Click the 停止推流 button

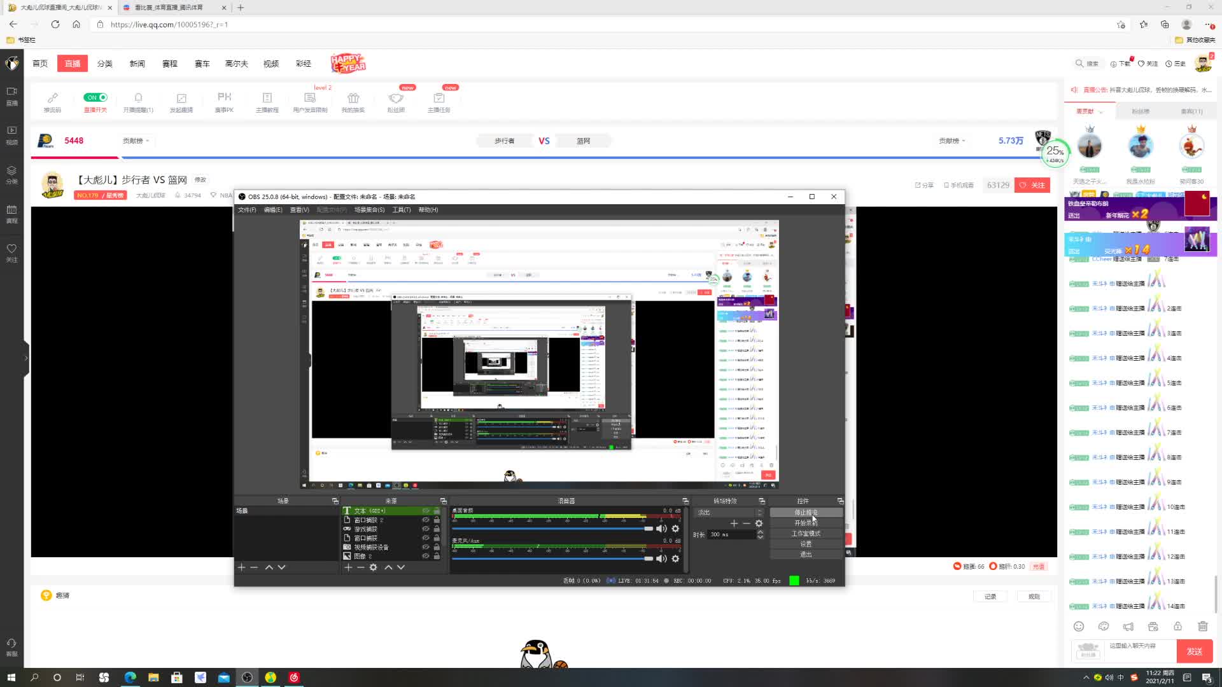point(806,513)
